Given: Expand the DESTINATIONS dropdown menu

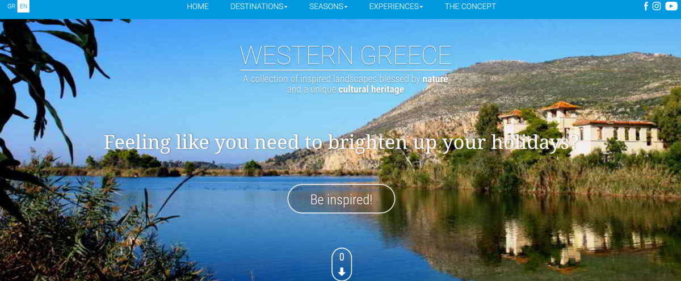Looking at the screenshot, I should click(x=259, y=6).
